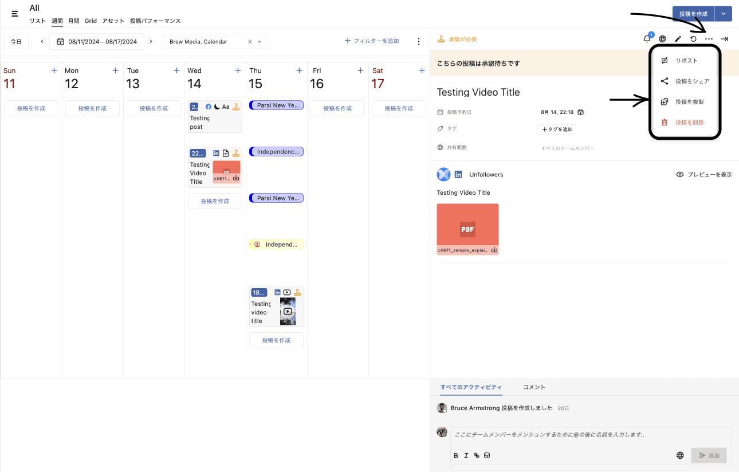Click the blue Independenc... event on Thursday

(x=276, y=152)
